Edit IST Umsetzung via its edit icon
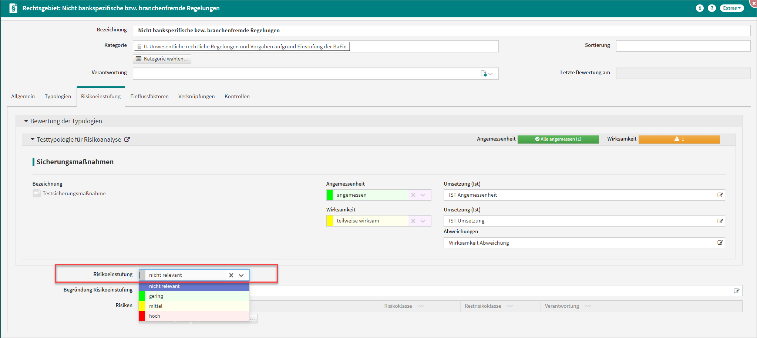Image resolution: width=757 pixels, height=338 pixels. pos(720,221)
